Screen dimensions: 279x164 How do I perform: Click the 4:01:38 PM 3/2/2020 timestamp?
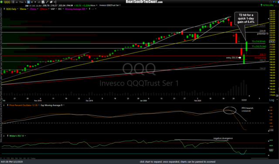coord(12,162)
